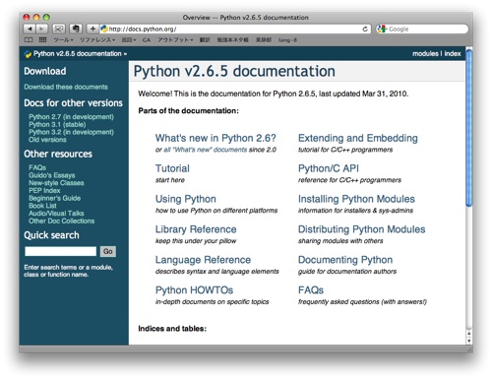Open New-style Classes link

pos(56,183)
